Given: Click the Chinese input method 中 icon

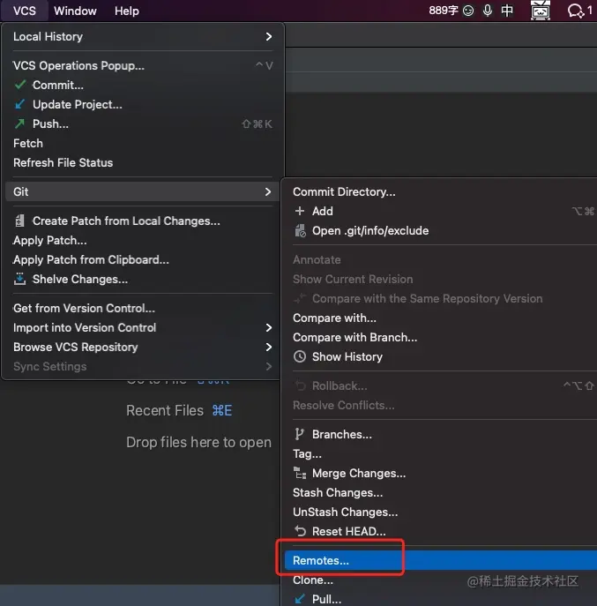Looking at the screenshot, I should [x=507, y=11].
